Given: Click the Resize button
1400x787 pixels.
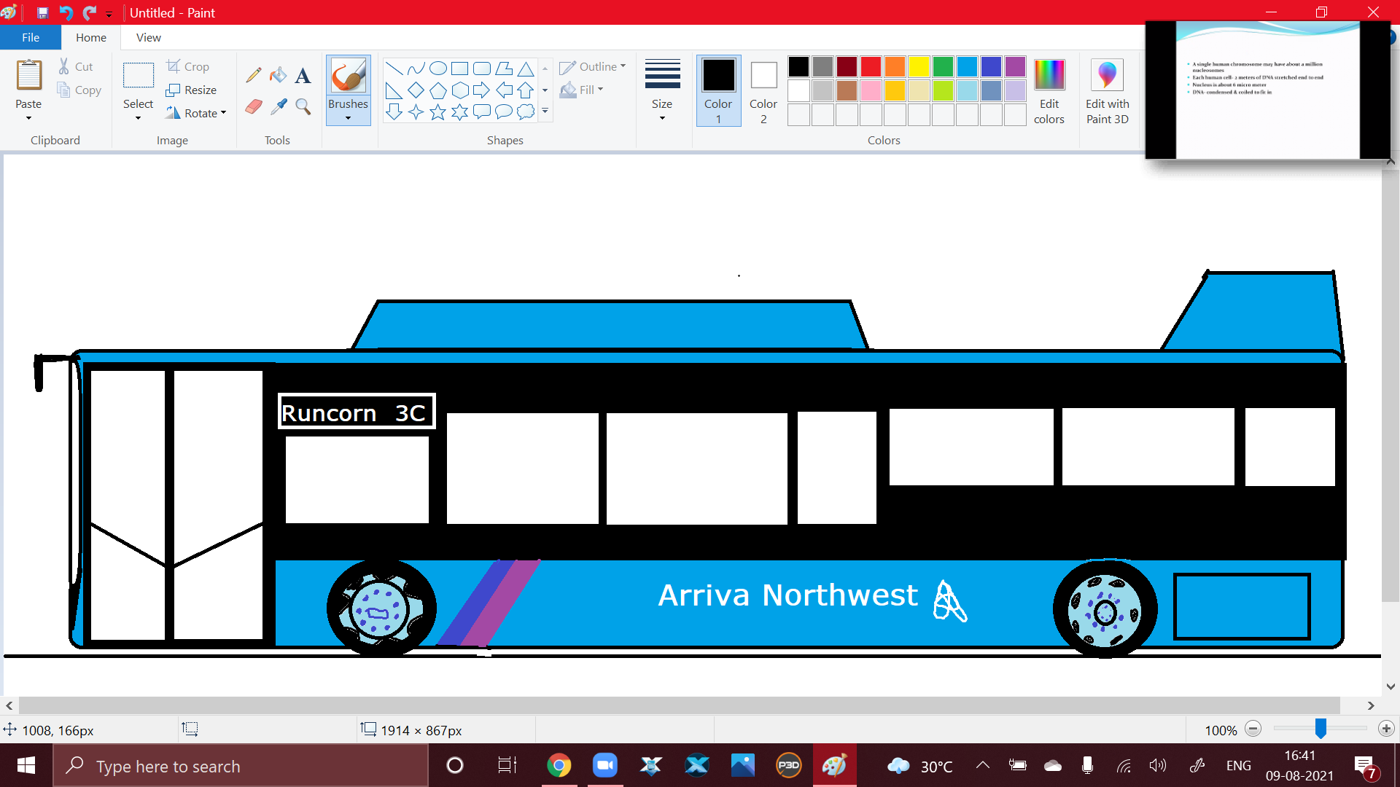Looking at the screenshot, I should point(192,90).
